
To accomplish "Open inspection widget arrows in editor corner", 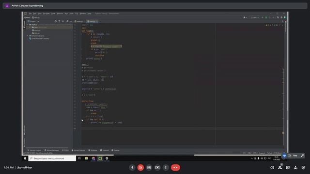I will [x=281, y=25].
